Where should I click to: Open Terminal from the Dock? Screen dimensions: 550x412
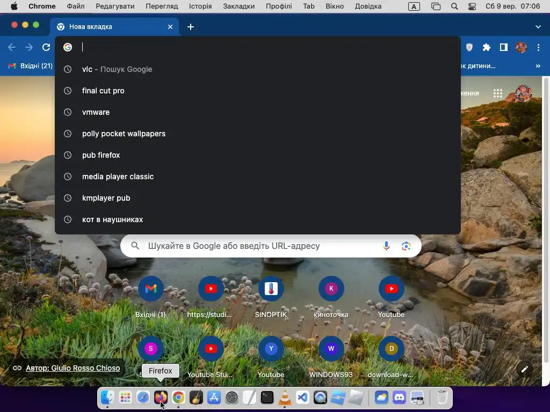tap(267, 398)
